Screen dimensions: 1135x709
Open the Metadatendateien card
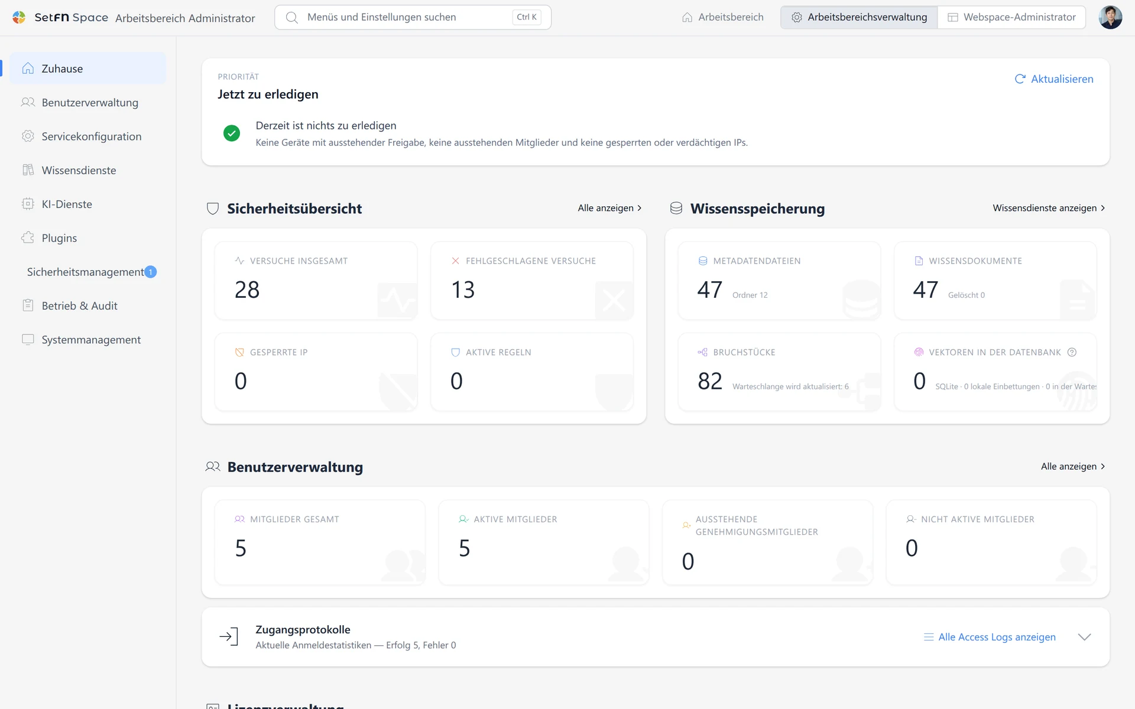(x=779, y=281)
